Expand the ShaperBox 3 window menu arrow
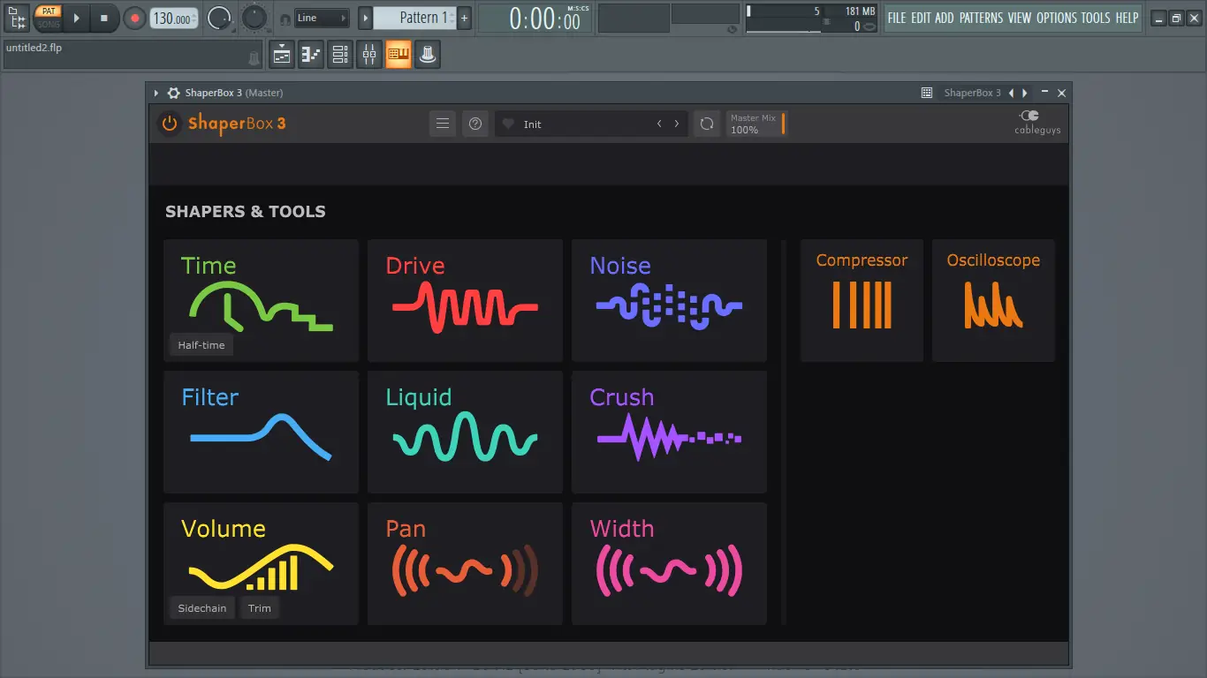 [156, 93]
